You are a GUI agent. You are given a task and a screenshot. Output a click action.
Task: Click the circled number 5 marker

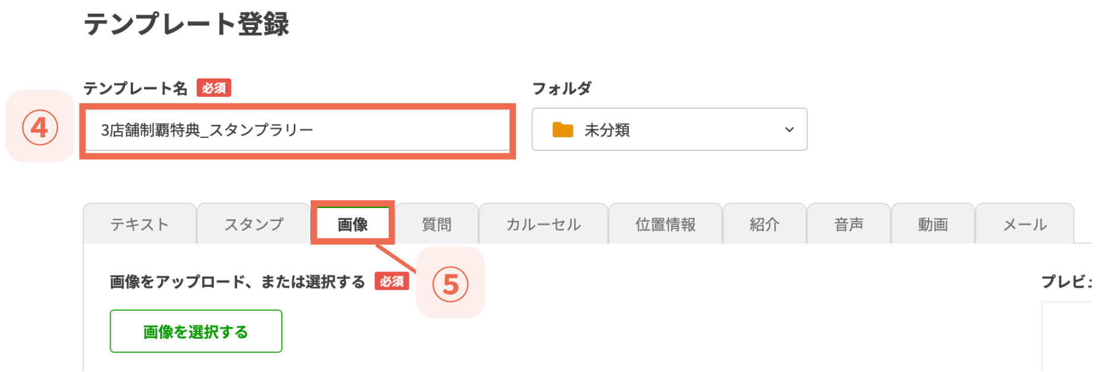tap(450, 284)
